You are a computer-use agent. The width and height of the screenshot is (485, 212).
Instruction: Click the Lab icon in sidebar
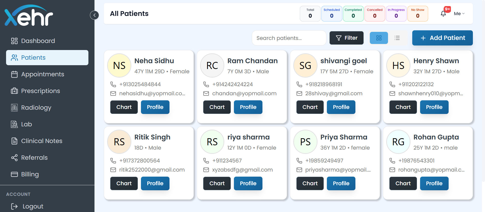[x=14, y=124]
